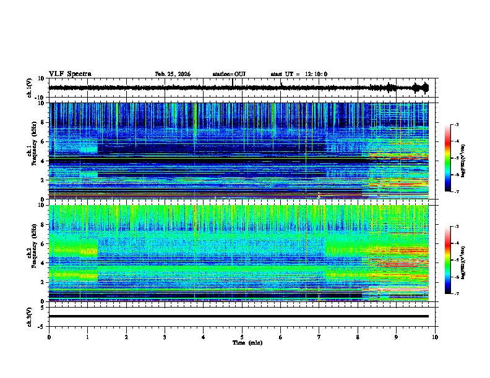Click time axis tick label "3"

(165, 337)
